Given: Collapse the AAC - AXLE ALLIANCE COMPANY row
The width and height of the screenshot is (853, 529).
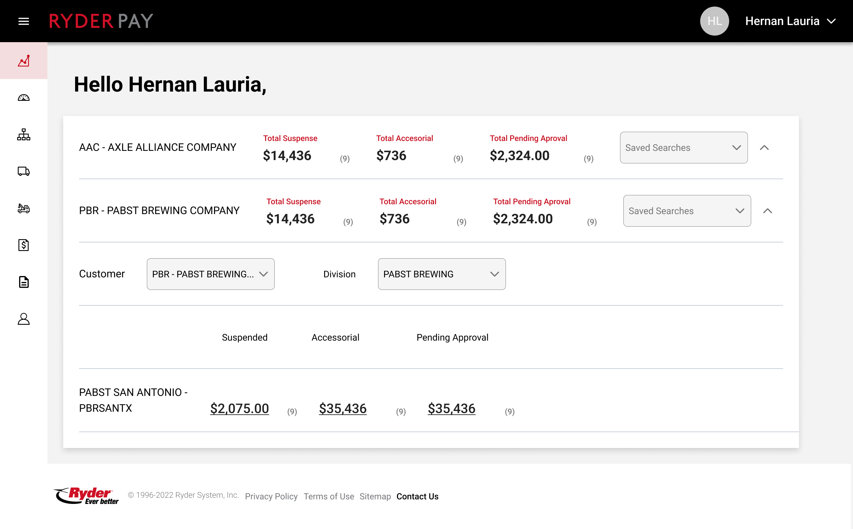Looking at the screenshot, I should 764,148.
